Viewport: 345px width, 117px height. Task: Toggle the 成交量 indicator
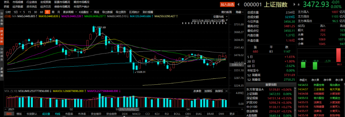[x=46, y=114]
